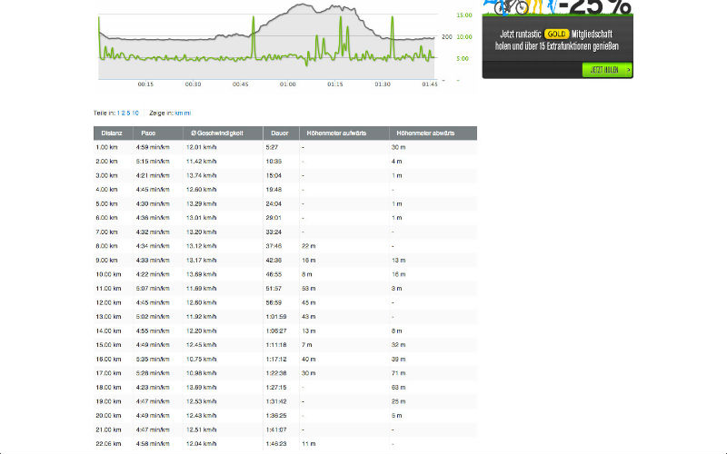Click the cyclist graphic in the ad banner
The height and width of the screenshot is (454, 727).
tap(511, 7)
